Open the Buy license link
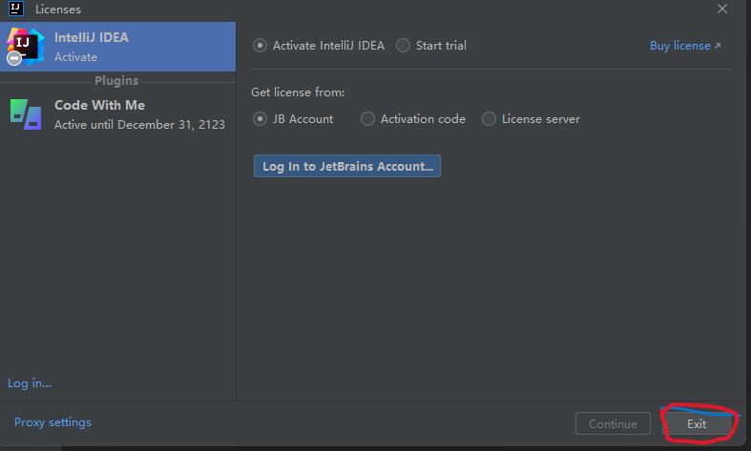The width and height of the screenshot is (751, 451). 680,46
